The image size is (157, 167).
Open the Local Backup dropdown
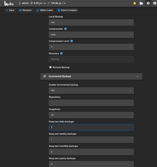tap(91, 22)
